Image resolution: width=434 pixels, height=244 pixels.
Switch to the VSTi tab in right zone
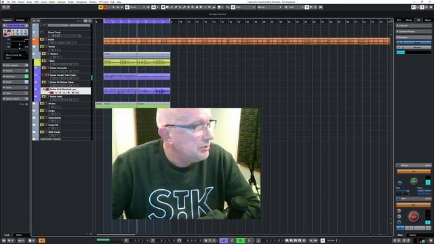tap(399, 20)
